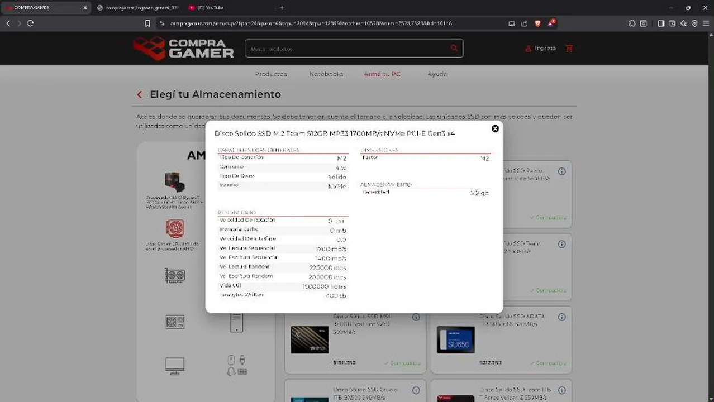The width and height of the screenshot is (714, 402).
Task: Click the 'Memoria Cache' row label
Action: coord(239,229)
